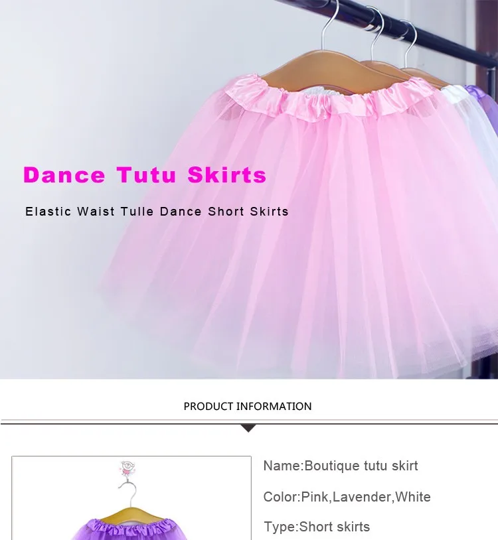Open the purple tutu skirt thumbnail

coord(131,498)
